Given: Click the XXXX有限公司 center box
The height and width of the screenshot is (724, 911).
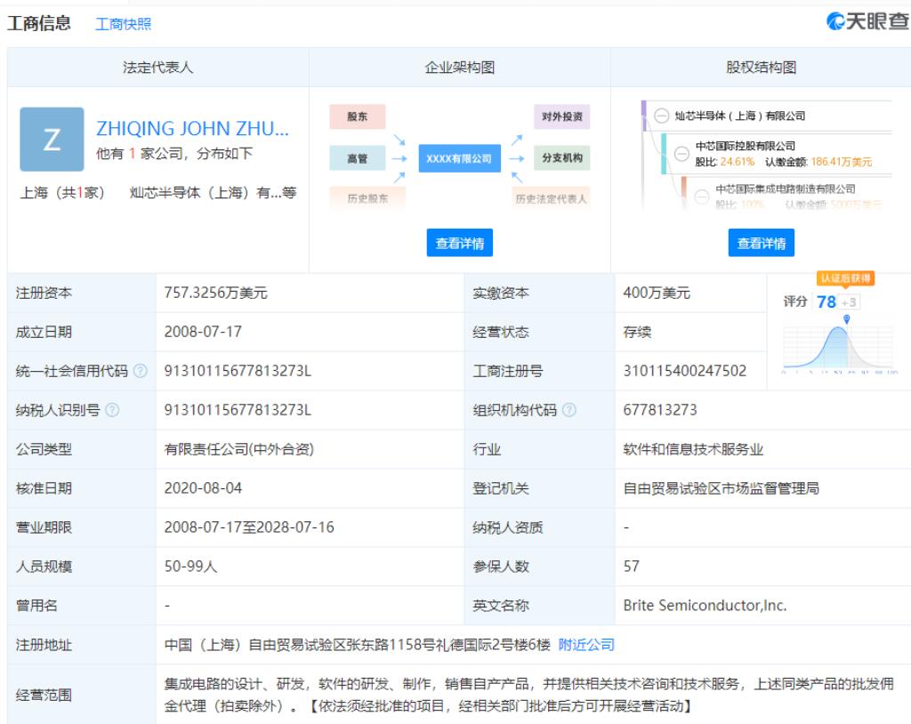Looking at the screenshot, I should click(460, 158).
